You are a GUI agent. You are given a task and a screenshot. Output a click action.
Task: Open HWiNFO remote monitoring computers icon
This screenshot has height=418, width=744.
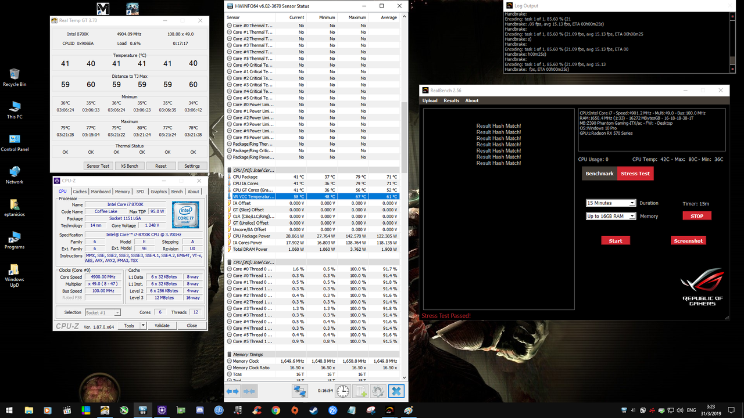pos(300,392)
